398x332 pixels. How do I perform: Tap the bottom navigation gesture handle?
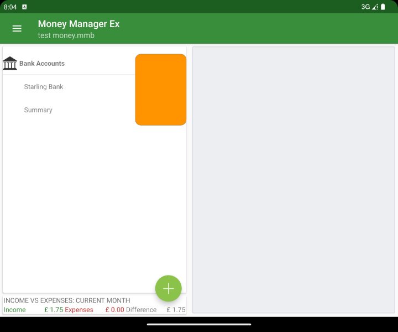199,324
